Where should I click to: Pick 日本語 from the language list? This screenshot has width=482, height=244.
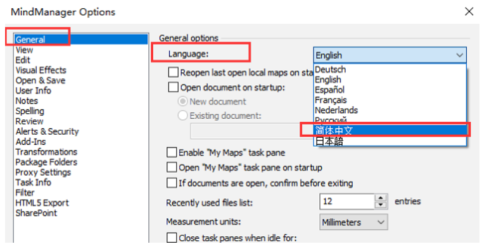click(390, 141)
